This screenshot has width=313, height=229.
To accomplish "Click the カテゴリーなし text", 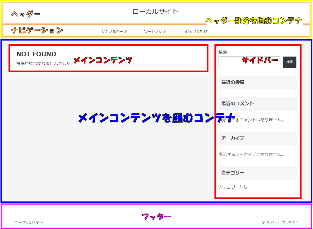I will 233,187.
